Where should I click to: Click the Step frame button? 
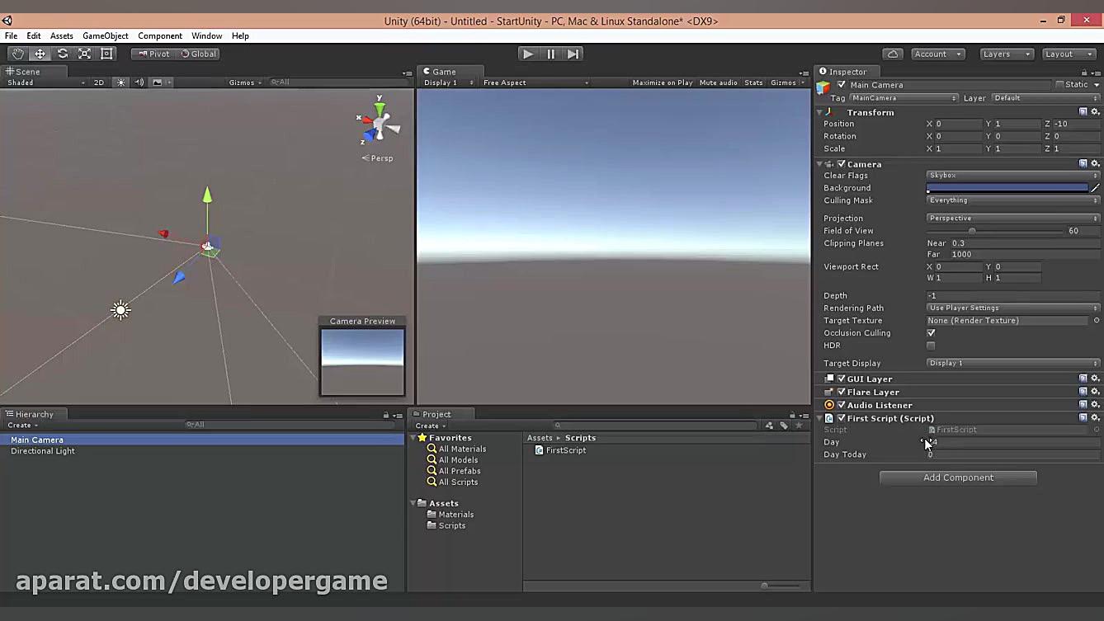point(573,54)
